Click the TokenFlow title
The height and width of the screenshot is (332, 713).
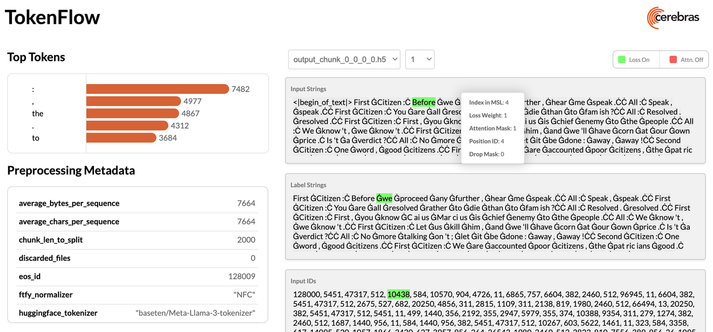[x=52, y=17]
